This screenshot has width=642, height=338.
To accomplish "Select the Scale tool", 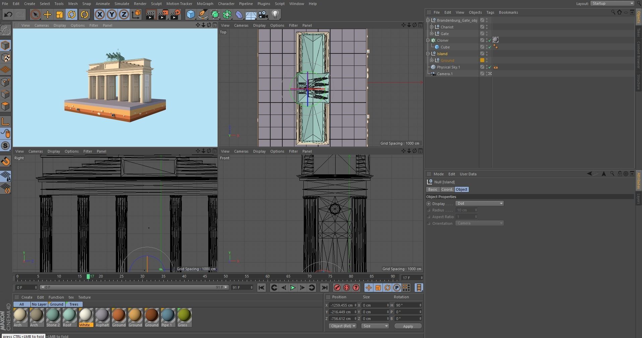I will pos(60,14).
